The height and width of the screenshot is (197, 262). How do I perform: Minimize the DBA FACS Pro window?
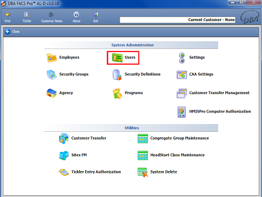tap(233, 2)
